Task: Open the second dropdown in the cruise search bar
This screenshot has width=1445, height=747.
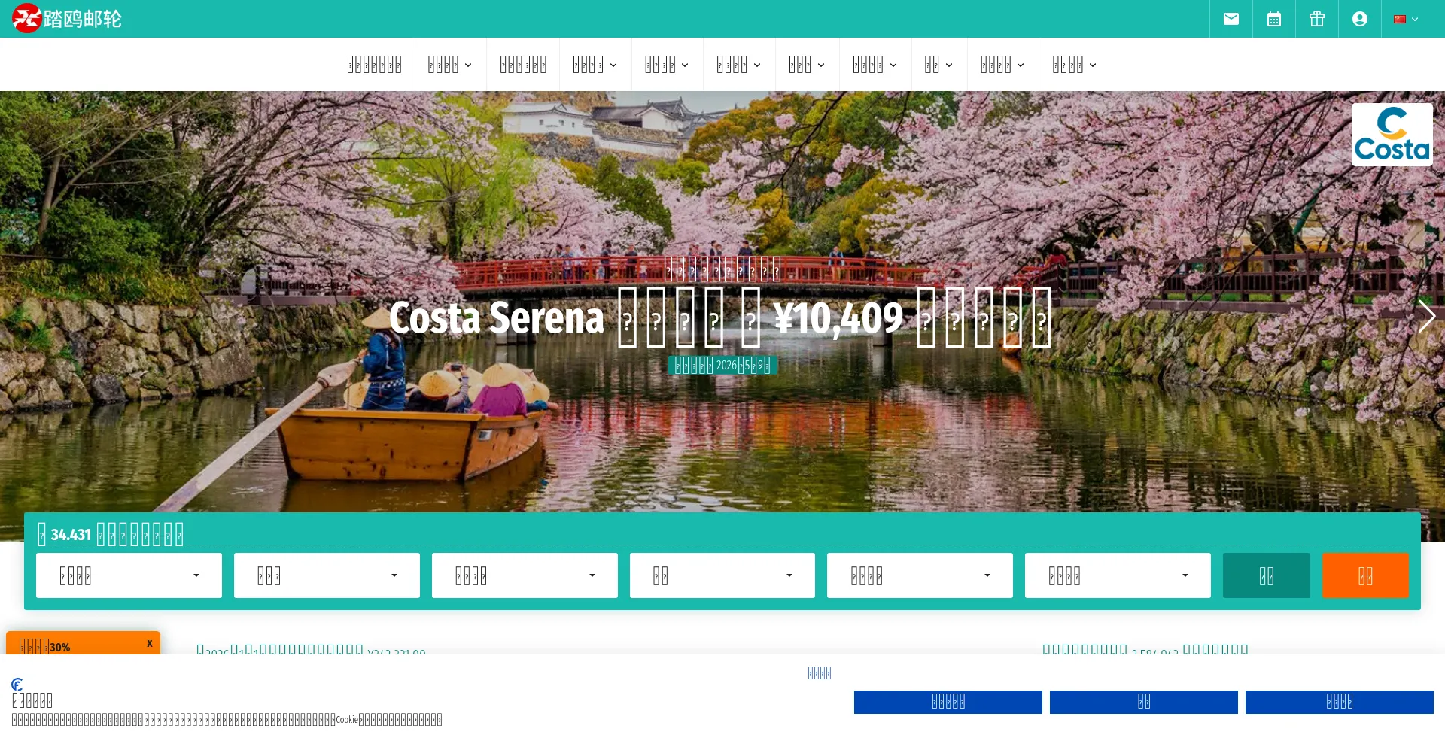Action: coord(327,575)
